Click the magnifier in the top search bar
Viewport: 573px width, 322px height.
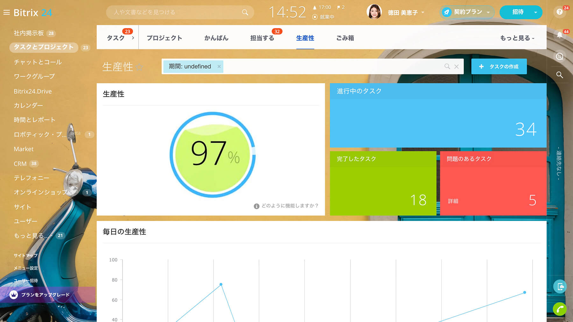tap(245, 12)
